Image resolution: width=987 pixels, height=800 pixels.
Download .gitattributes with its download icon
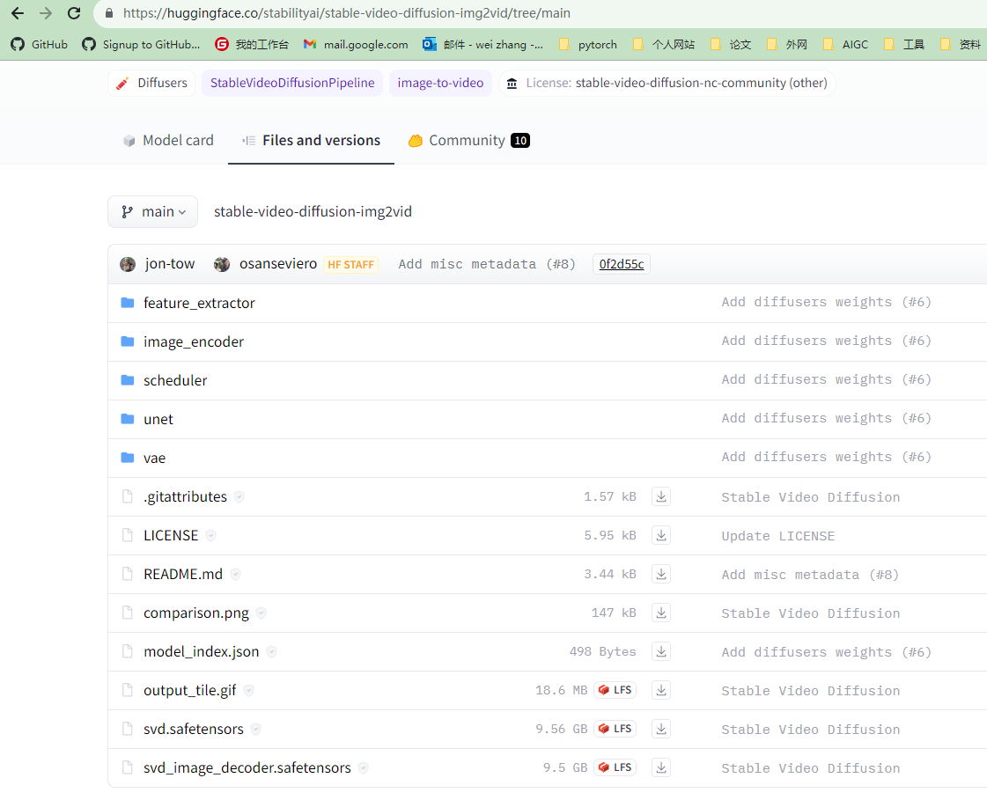661,496
